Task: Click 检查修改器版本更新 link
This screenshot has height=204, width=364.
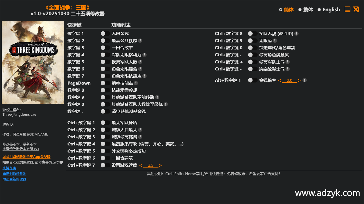Action: (20, 149)
